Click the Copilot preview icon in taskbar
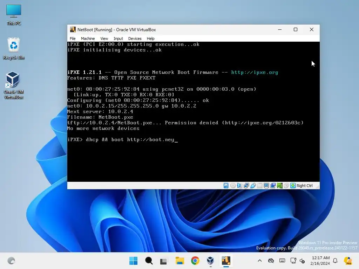The width and height of the screenshot is (359, 269). (x=348, y=261)
